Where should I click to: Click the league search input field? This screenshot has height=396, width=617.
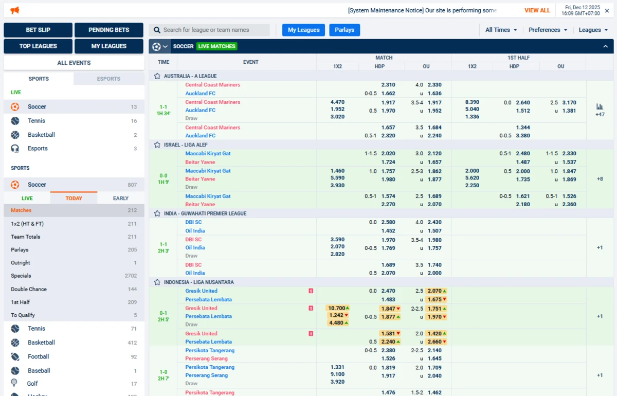point(211,30)
